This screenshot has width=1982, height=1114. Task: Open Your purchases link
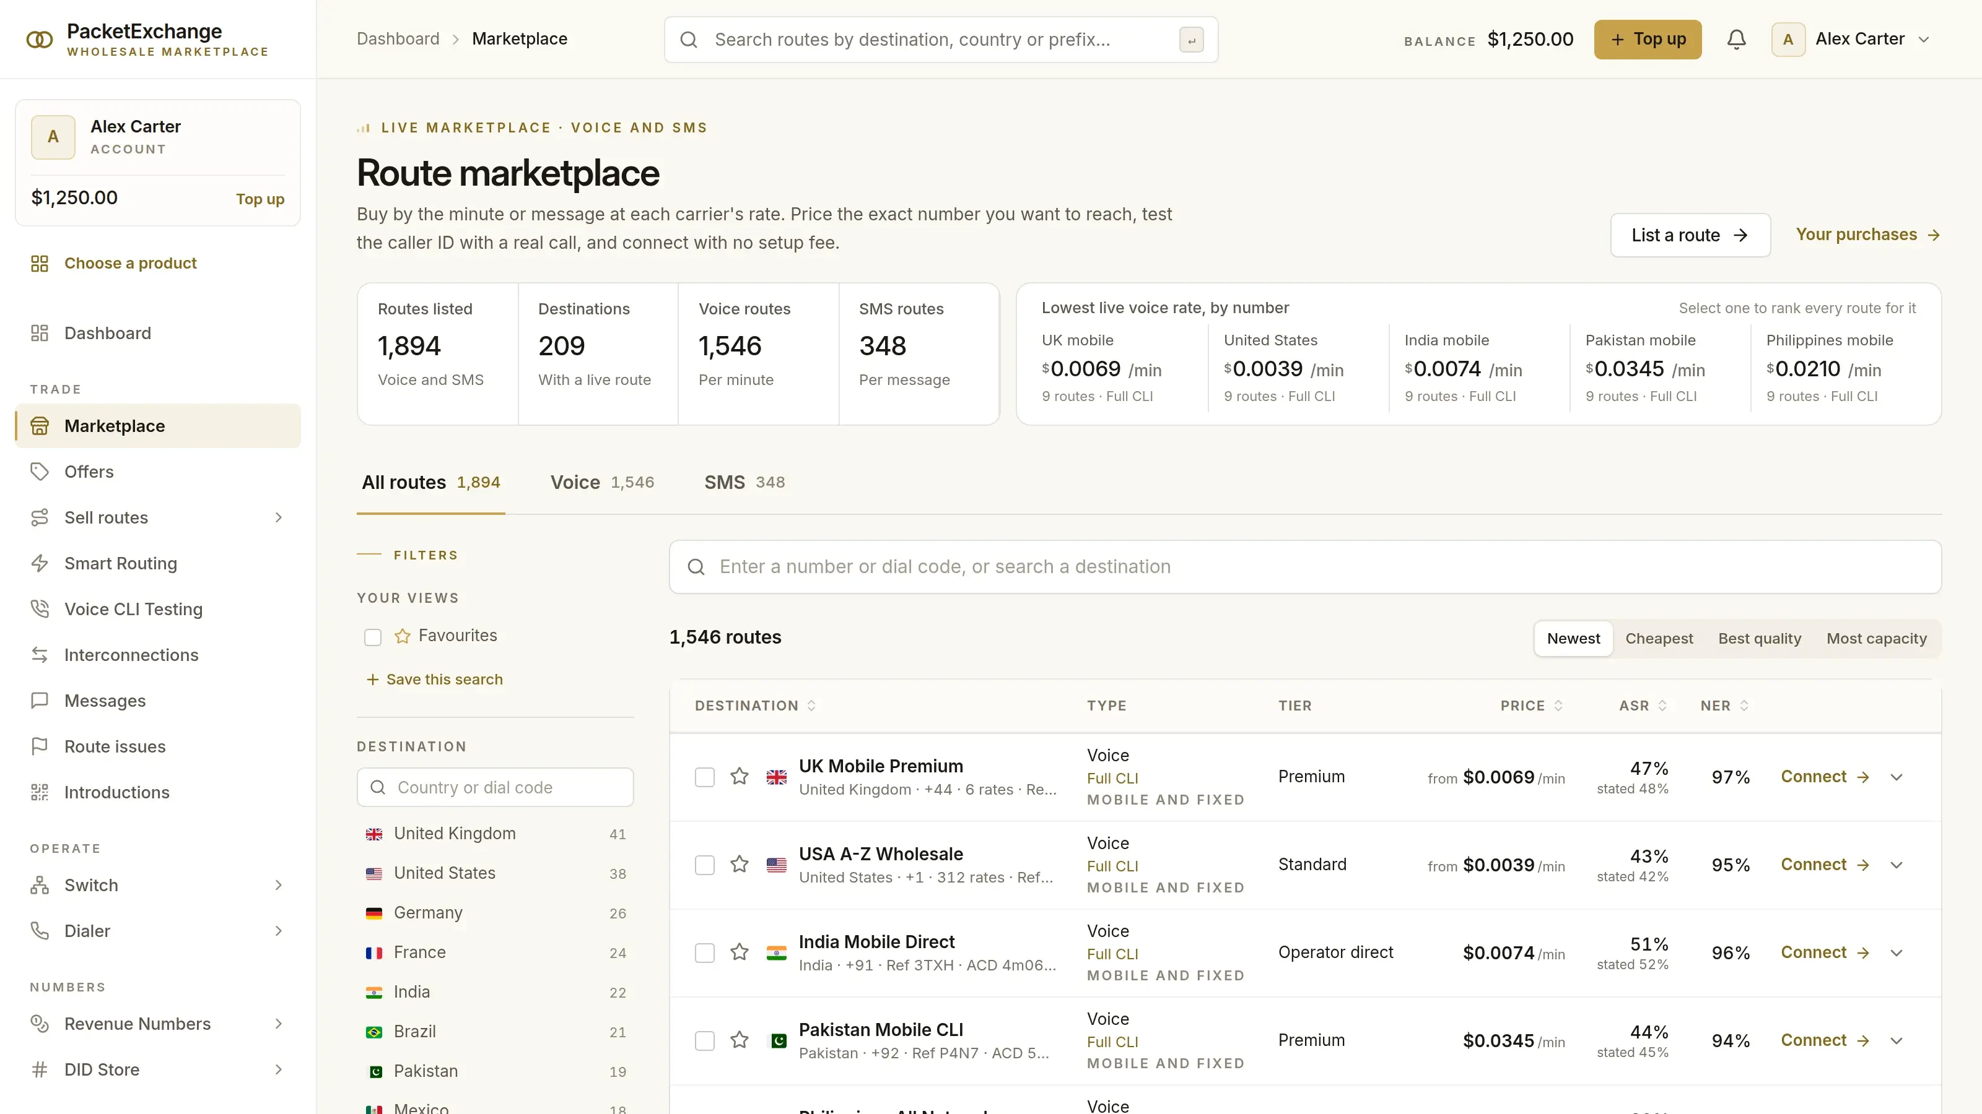pyautogui.click(x=1867, y=235)
